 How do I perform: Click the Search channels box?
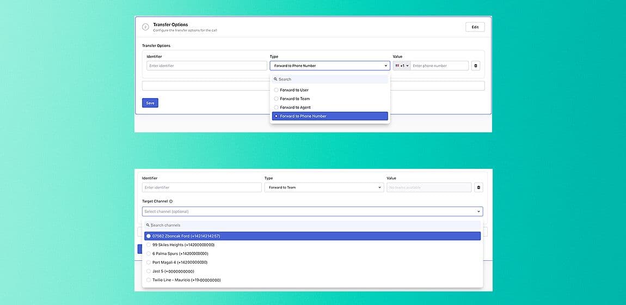[x=312, y=225]
